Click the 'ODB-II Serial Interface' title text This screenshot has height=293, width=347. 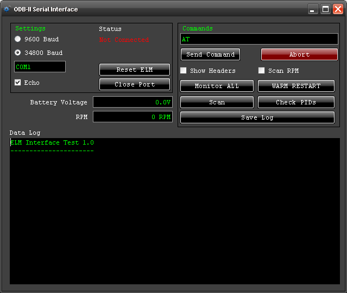click(x=46, y=9)
